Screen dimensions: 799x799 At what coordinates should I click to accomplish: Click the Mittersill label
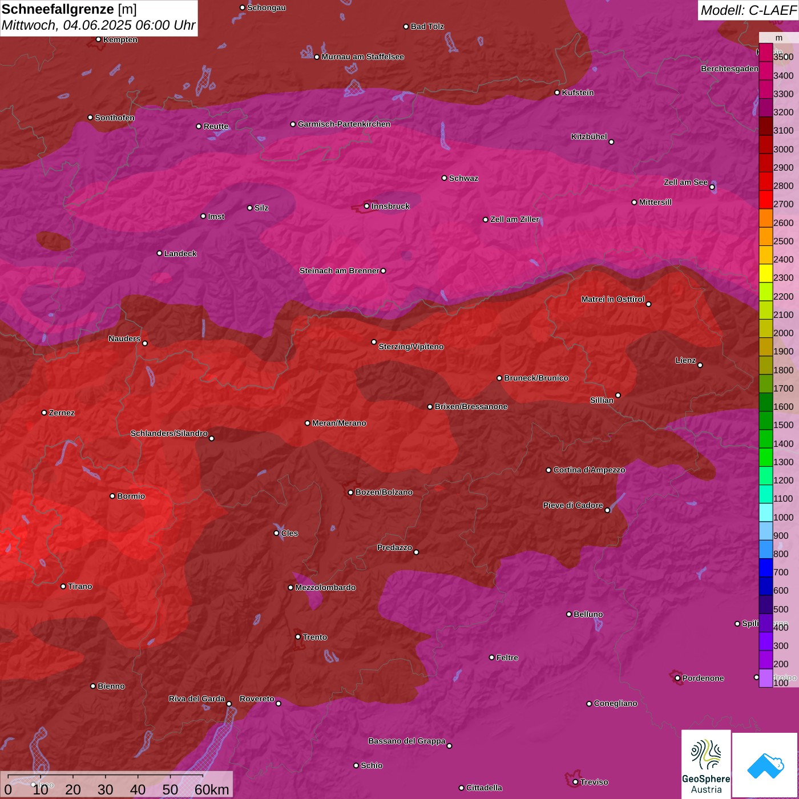coord(655,202)
